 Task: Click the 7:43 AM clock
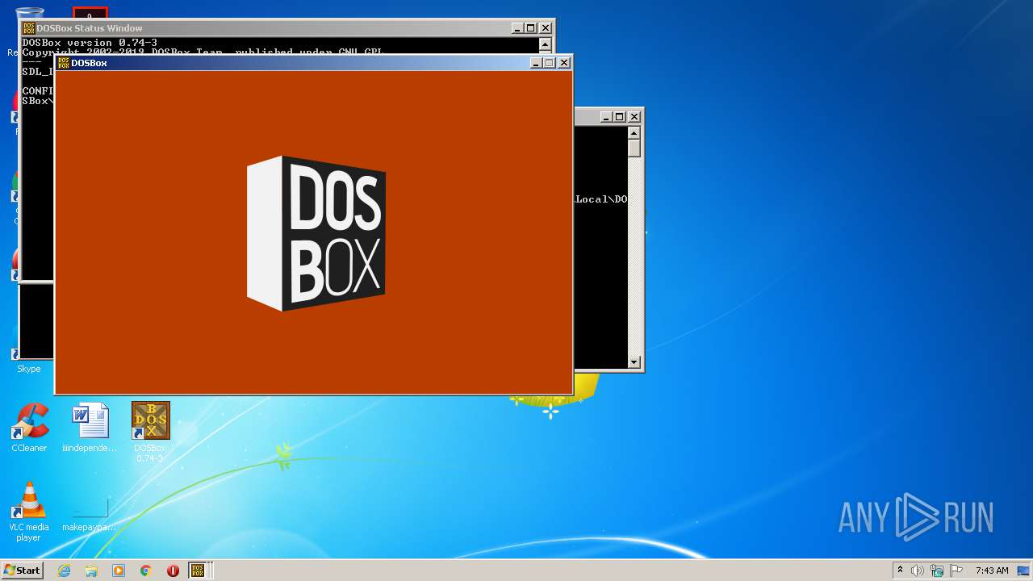[x=992, y=571]
